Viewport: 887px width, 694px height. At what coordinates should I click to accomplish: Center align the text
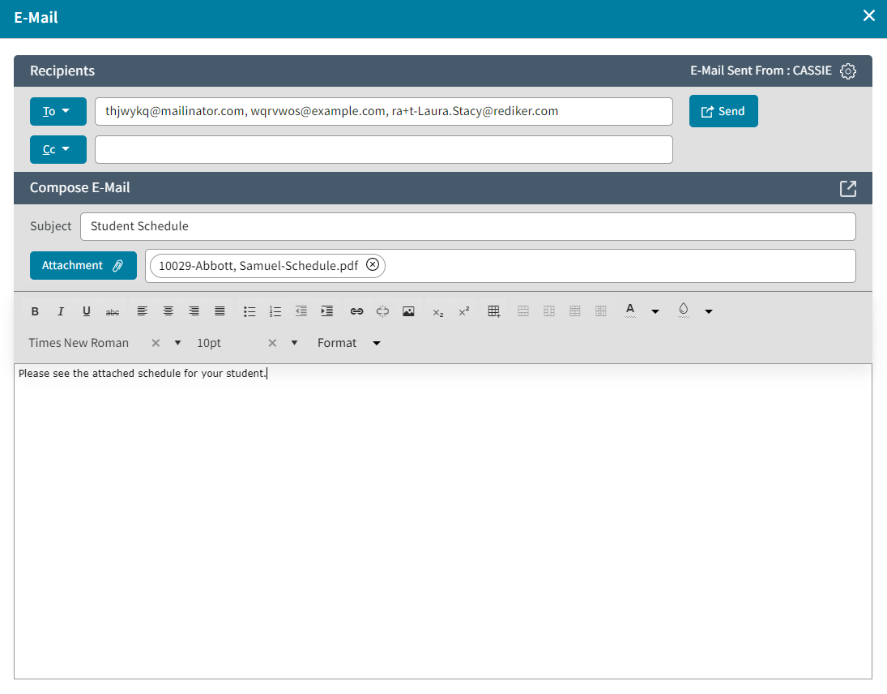(x=168, y=311)
